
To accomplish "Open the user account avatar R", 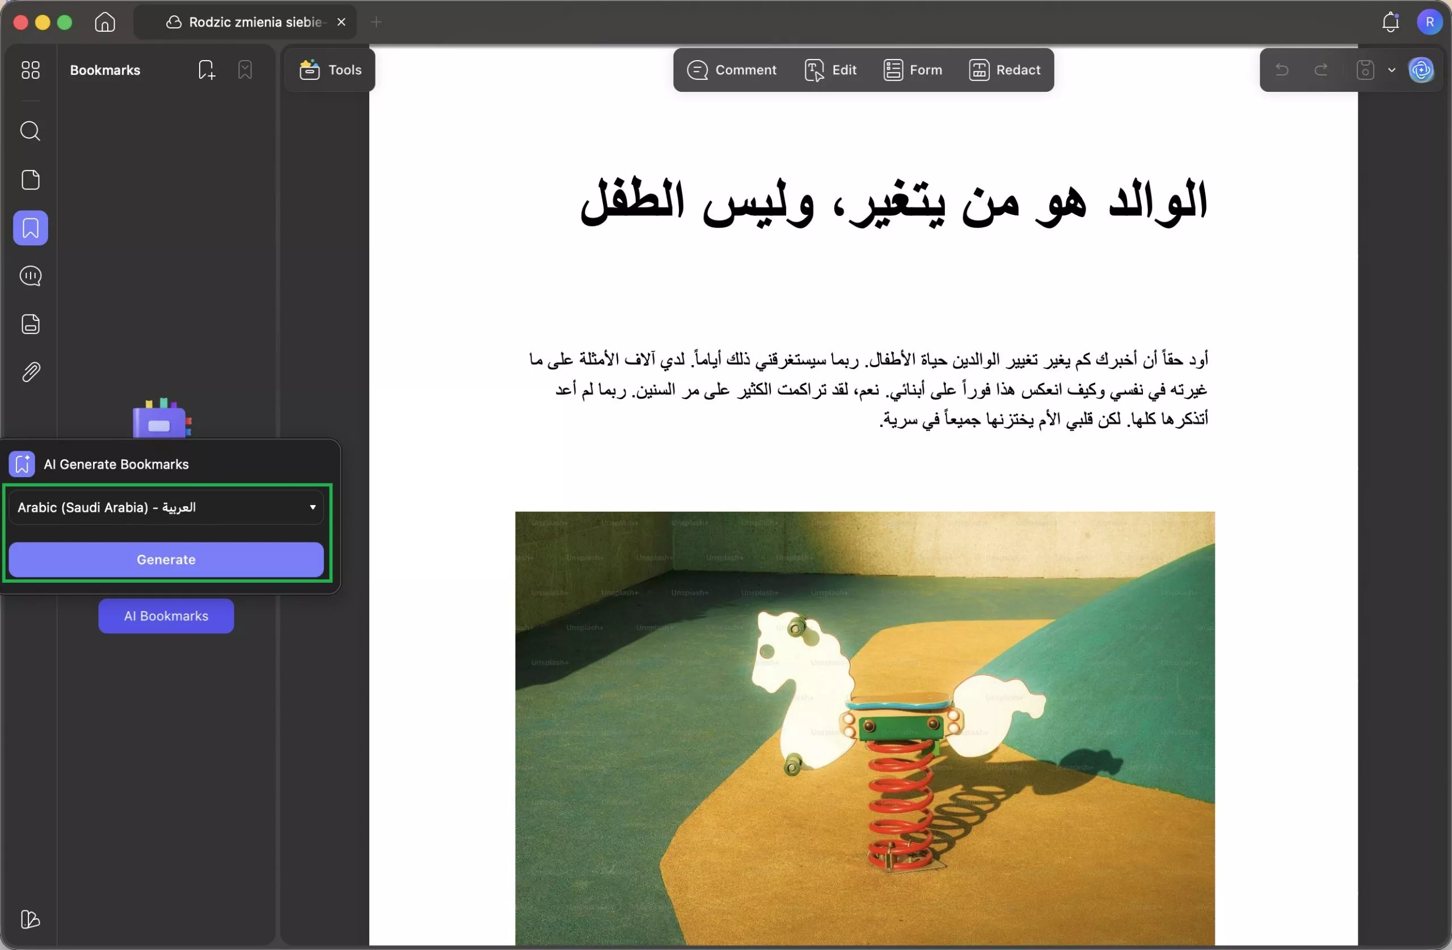I will [x=1429, y=22].
